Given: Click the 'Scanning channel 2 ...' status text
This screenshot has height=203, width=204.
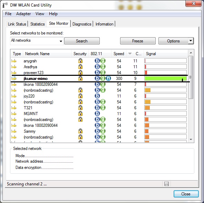Looking at the screenshot, I should pyautogui.click(x=27, y=184).
